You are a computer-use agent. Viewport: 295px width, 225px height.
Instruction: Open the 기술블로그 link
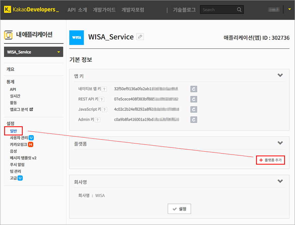(x=184, y=10)
